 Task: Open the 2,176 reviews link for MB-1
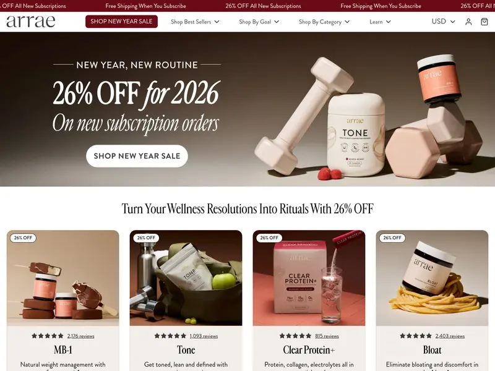(x=80, y=336)
